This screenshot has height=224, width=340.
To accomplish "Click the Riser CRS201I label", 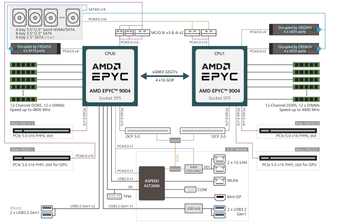I will (22, 149).
